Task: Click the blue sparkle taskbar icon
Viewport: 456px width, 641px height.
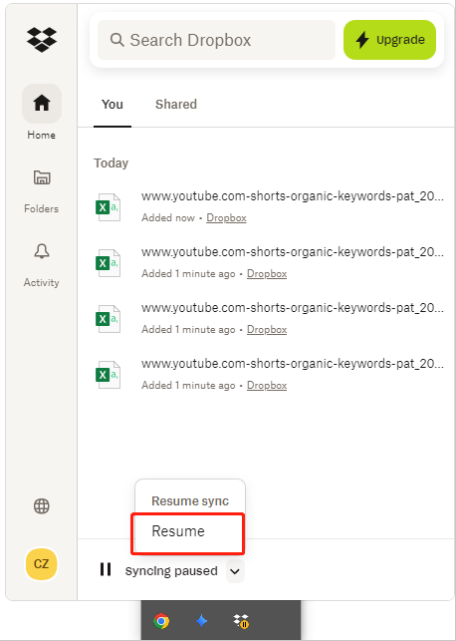Action: (202, 621)
